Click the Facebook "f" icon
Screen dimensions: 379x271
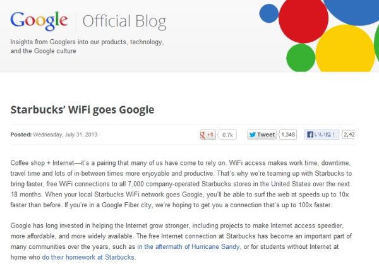click(x=310, y=135)
